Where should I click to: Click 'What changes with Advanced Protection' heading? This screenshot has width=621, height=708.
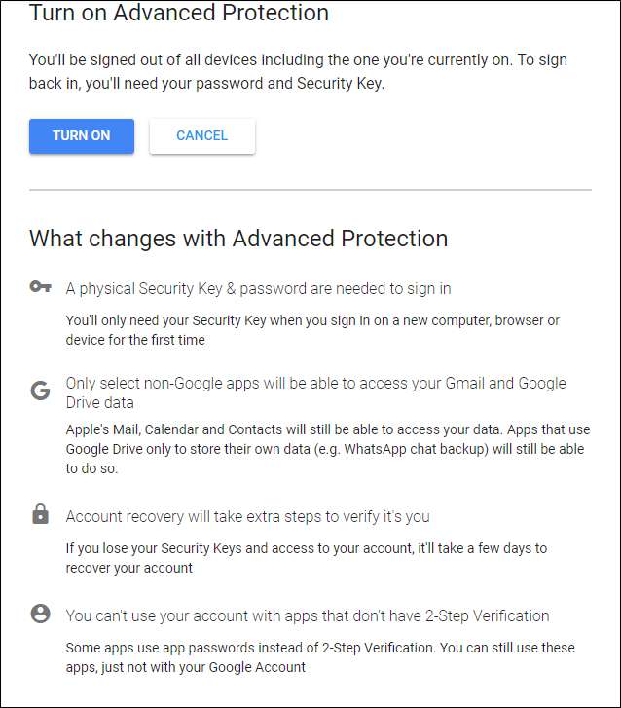coord(238,239)
